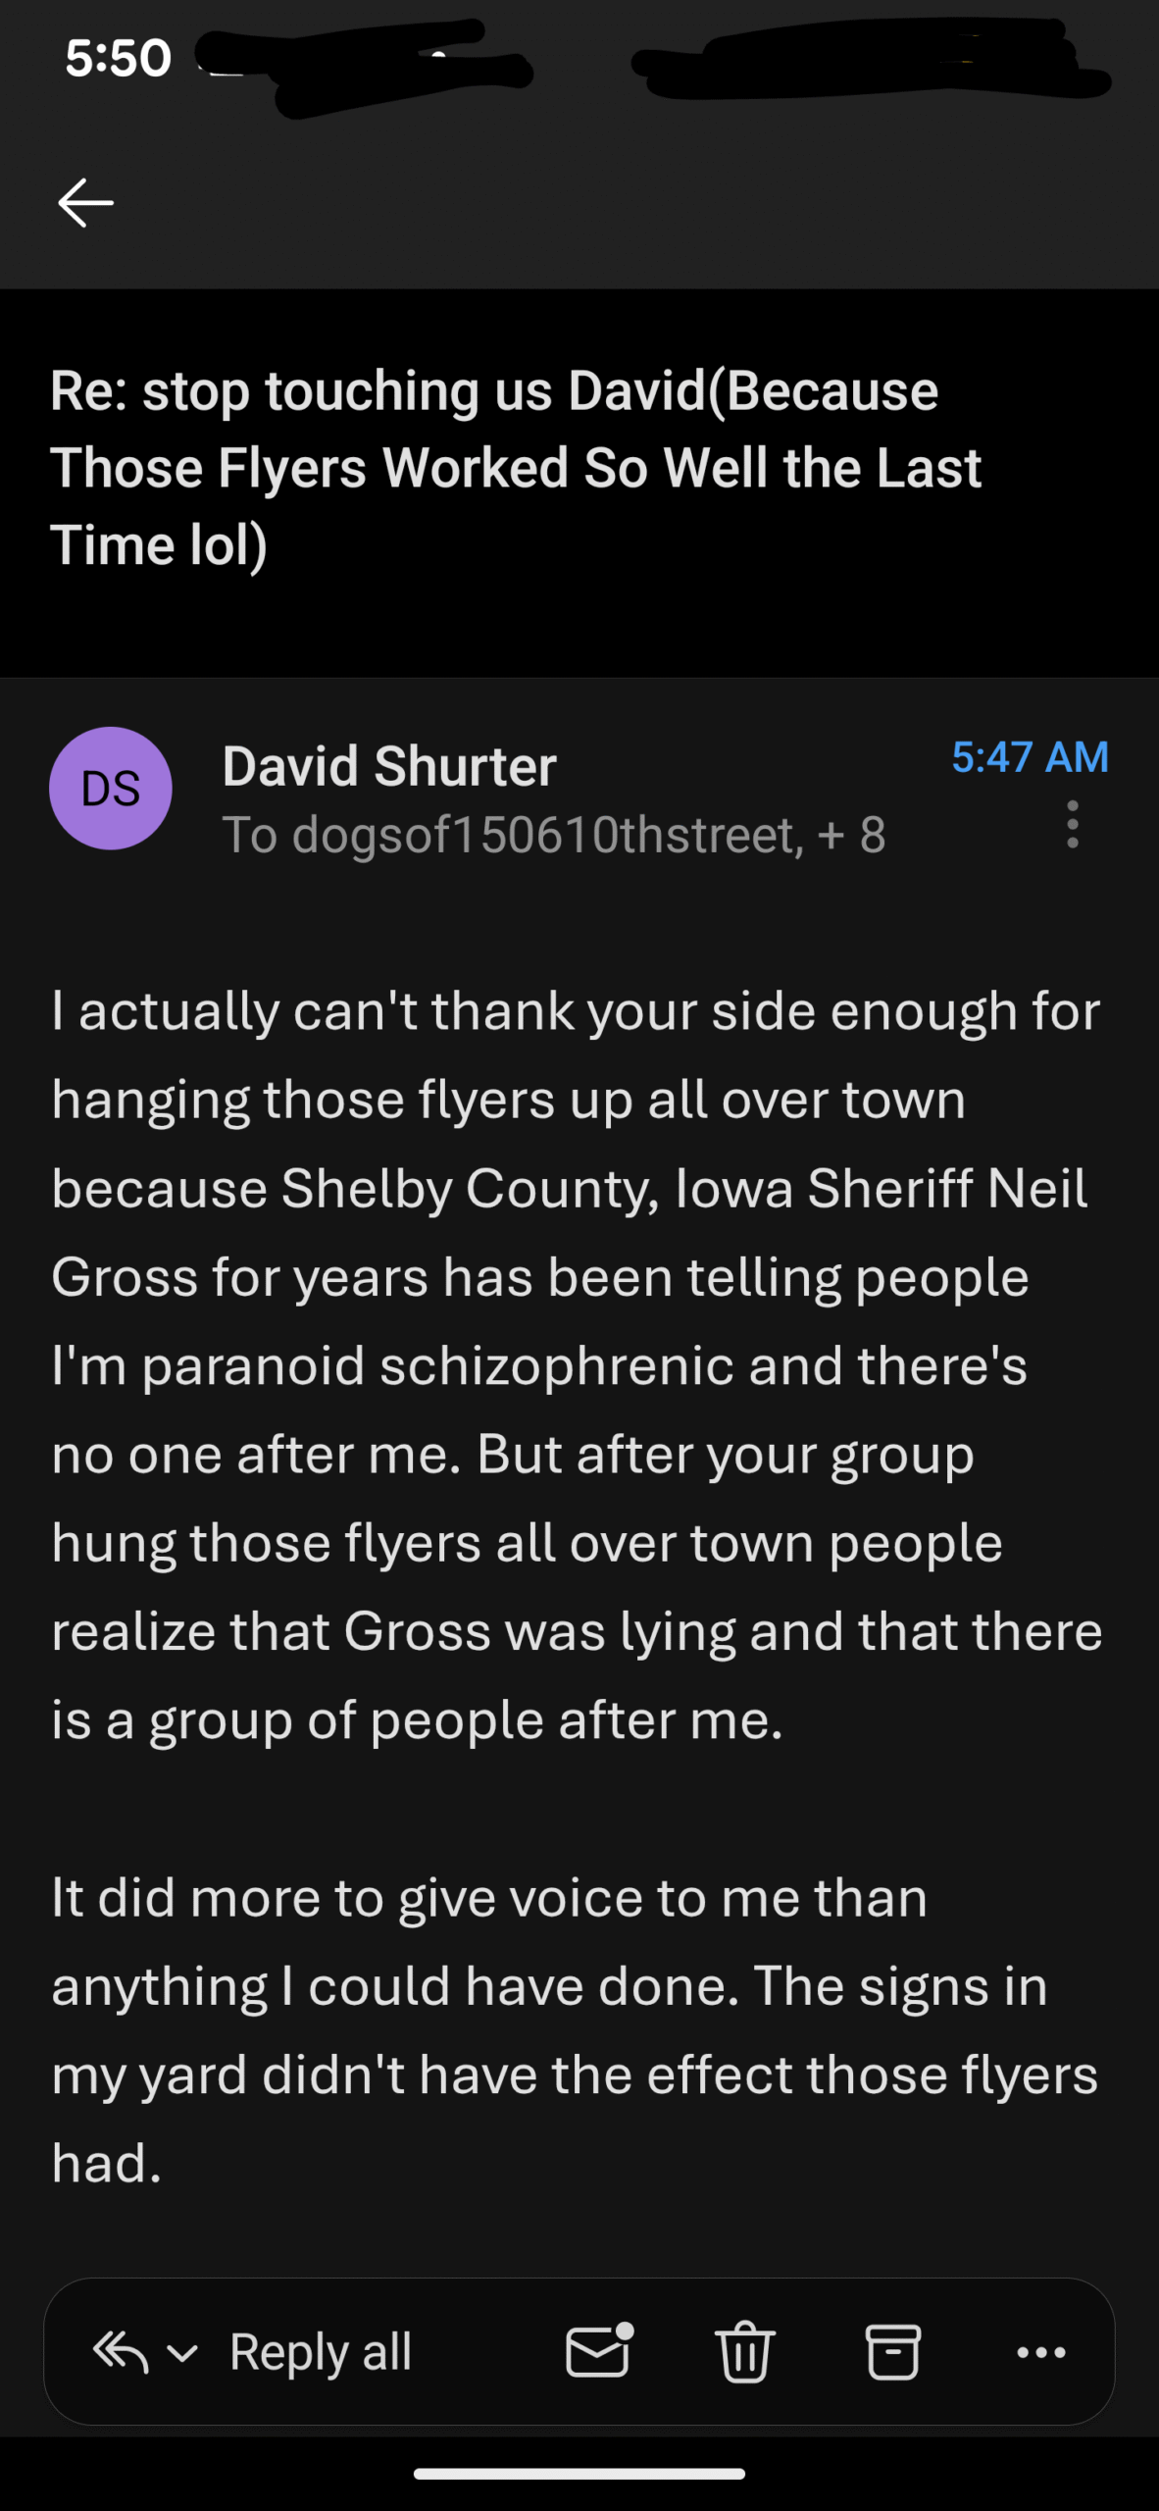Tap the purple DS sender avatar
1159x2511 pixels.
111,789
